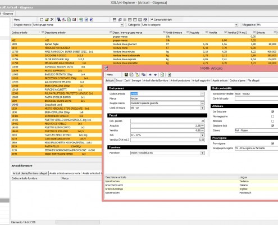Sort by the Codice articolo column header

click(26, 33)
